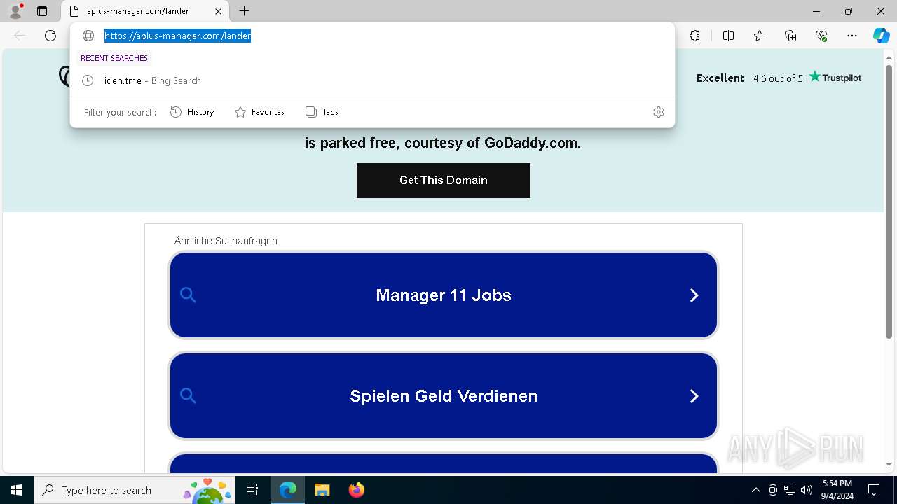Select the iden.tme recent search suggestion

372,80
